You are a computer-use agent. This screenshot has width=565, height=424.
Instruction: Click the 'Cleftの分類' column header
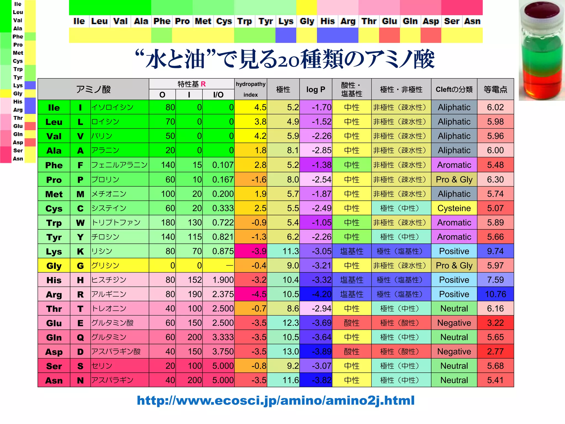point(454,89)
